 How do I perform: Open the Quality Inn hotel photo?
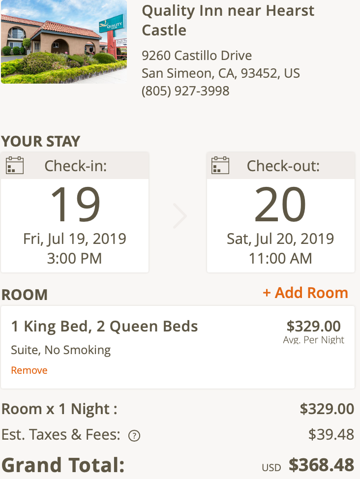63,42
